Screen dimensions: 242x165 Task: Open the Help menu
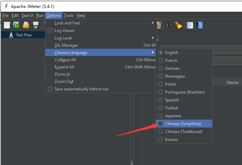[81, 15]
